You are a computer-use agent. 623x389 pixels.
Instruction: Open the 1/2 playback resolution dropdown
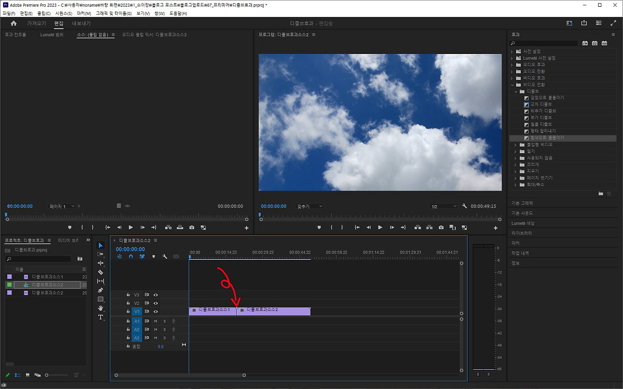(x=443, y=206)
